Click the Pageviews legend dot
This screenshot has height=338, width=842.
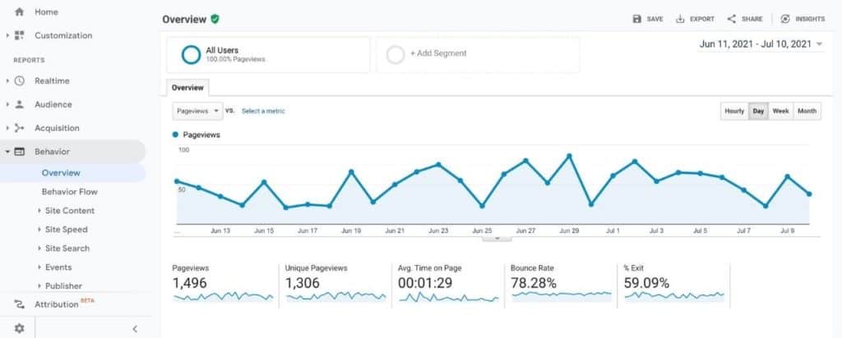(x=176, y=135)
